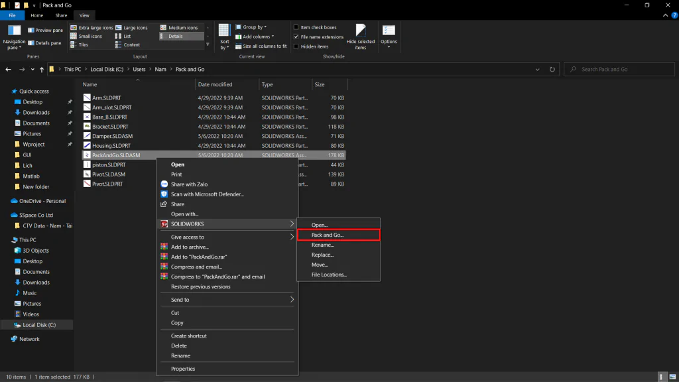Toggle the Preview pane button

click(x=46, y=31)
